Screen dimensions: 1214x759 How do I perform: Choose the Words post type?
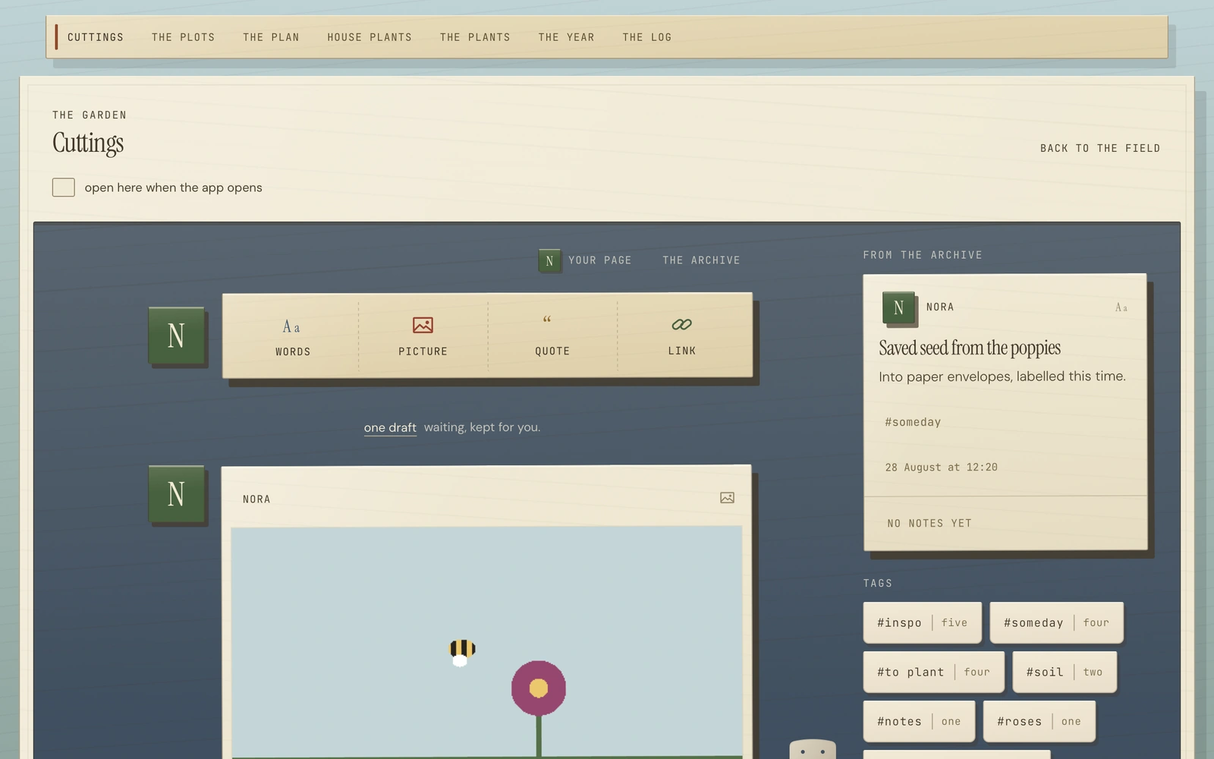click(292, 335)
